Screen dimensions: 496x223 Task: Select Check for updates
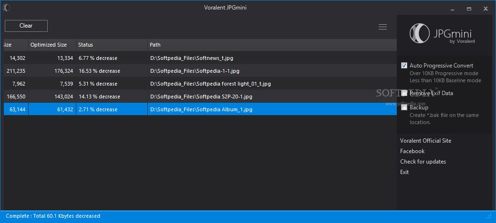coord(423,162)
